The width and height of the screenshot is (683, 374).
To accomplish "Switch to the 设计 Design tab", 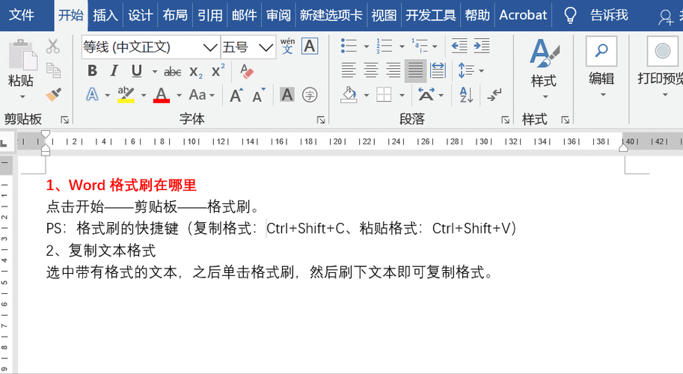I will pos(140,15).
